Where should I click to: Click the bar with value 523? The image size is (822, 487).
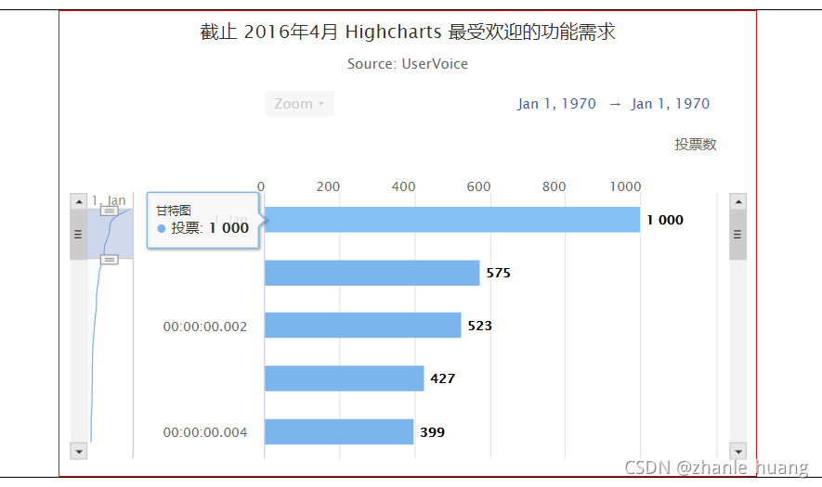tap(363, 326)
